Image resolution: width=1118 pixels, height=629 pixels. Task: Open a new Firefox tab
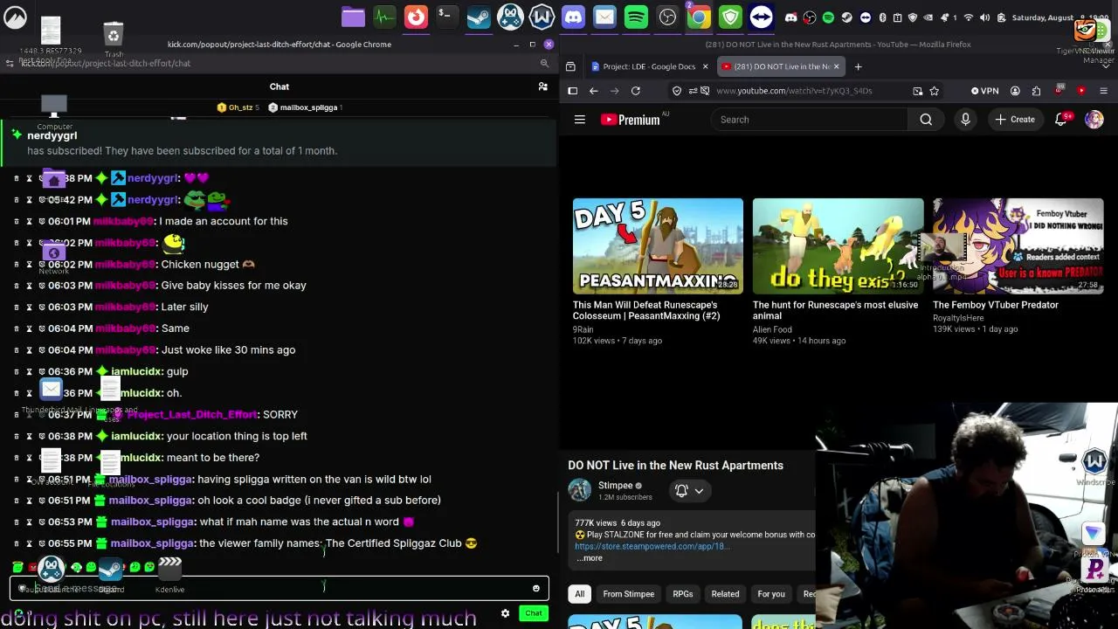tap(858, 66)
